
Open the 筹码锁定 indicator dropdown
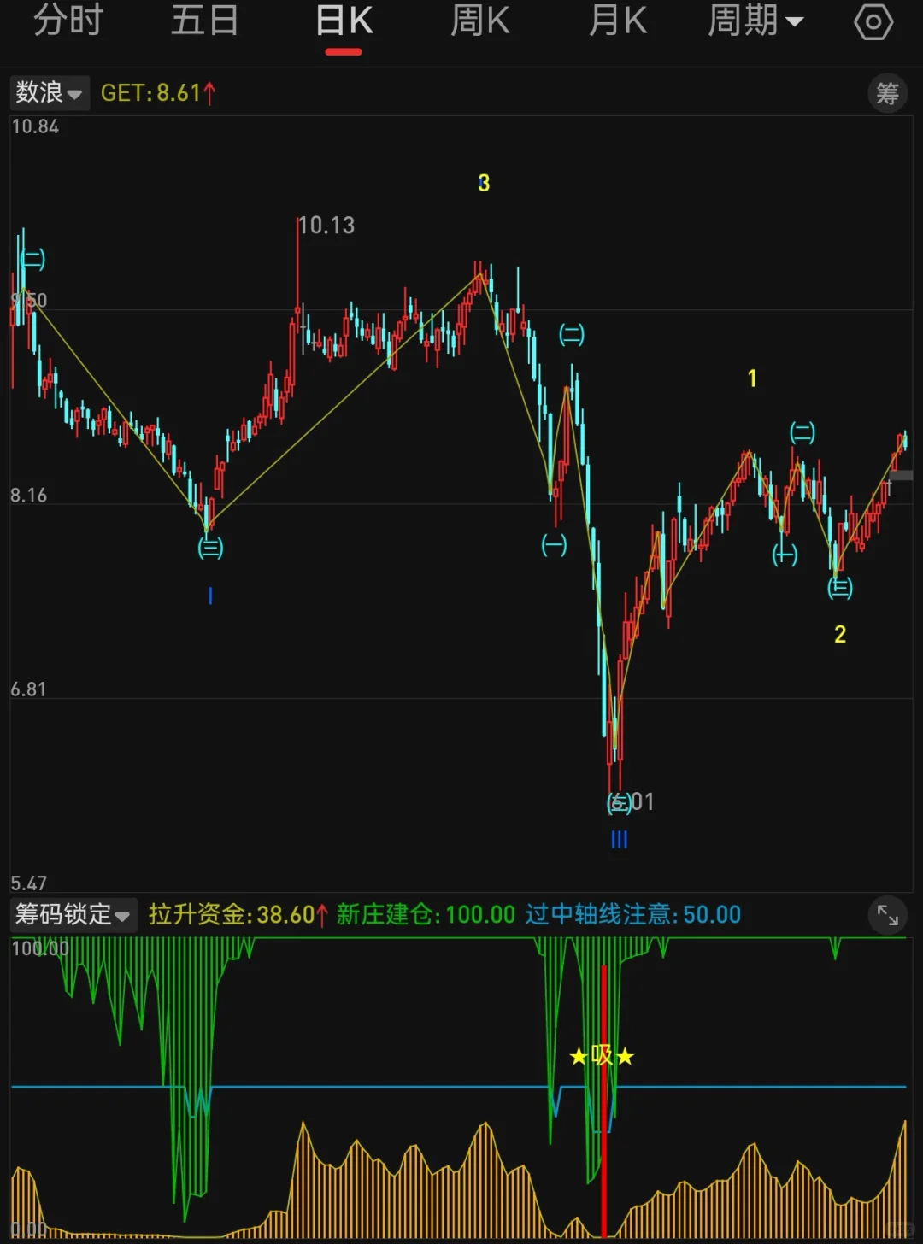pyautogui.click(x=73, y=914)
